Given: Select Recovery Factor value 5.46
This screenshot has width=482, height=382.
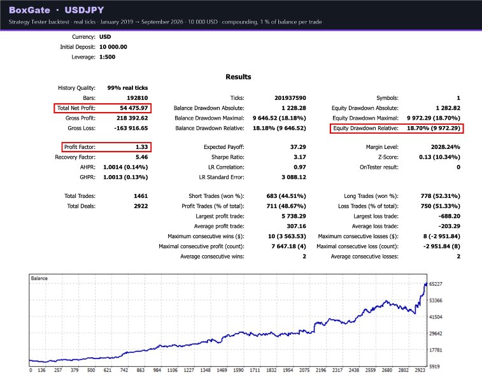Looking at the screenshot, I should click(142, 157).
